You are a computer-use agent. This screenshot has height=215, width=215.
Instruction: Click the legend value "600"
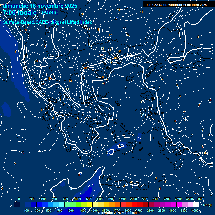coord(54,199)
